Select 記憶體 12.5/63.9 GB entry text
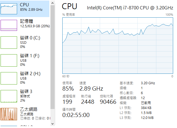Viewport: 177px width, 128px height. [35, 24]
